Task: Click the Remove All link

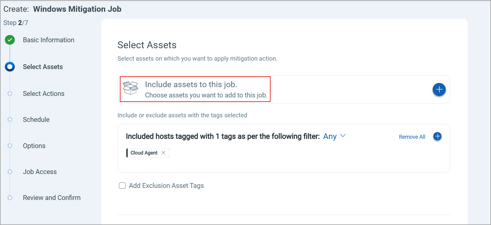Action: point(412,137)
